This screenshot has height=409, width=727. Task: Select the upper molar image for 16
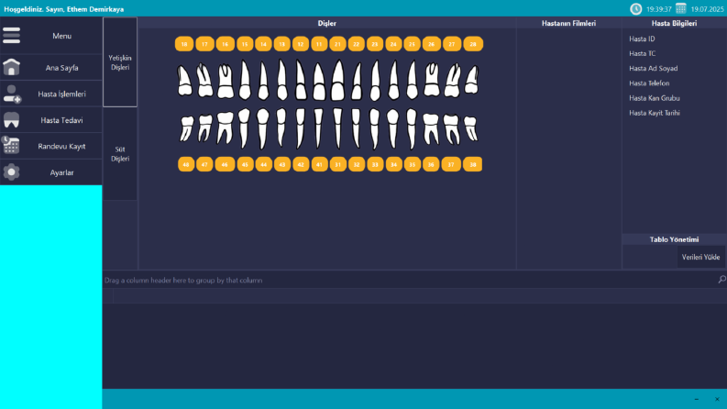[x=226, y=81]
